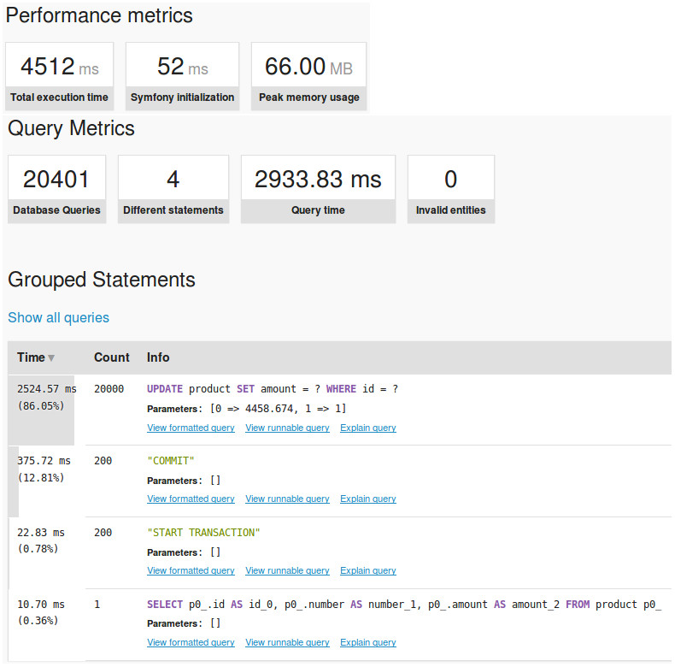View runnable query for SELECT product statement
Screen dimensions: 675x667
pos(287,642)
